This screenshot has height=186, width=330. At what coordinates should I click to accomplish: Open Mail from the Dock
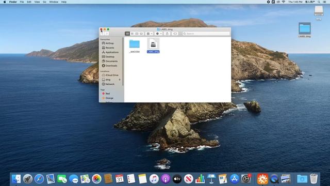point(51,179)
